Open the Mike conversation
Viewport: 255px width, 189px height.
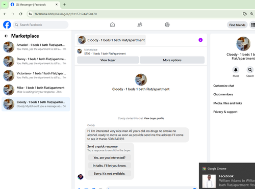coord(36,90)
